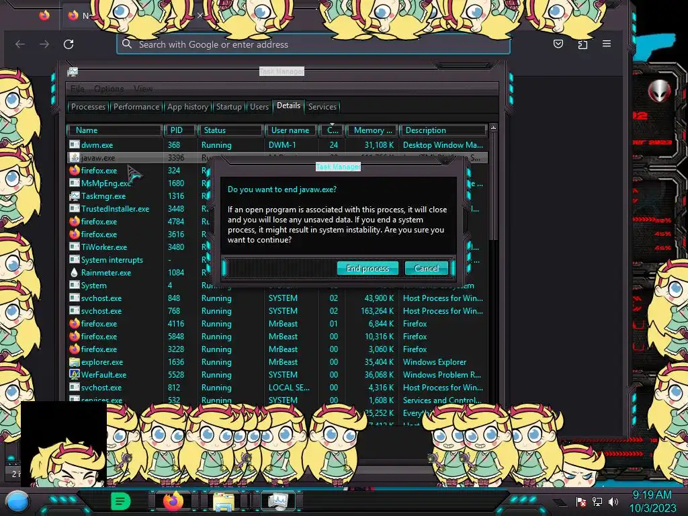Image resolution: width=688 pixels, height=516 pixels.
Task: Open the Firefox extensions icon
Action: (583, 44)
